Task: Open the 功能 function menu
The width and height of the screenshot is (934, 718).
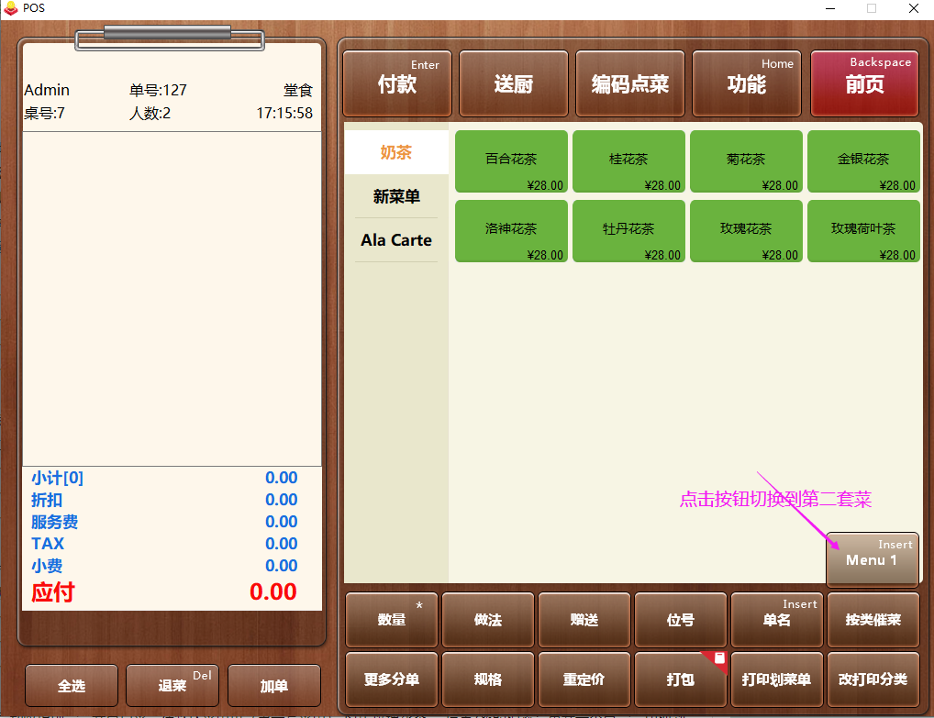Action: pos(746,83)
